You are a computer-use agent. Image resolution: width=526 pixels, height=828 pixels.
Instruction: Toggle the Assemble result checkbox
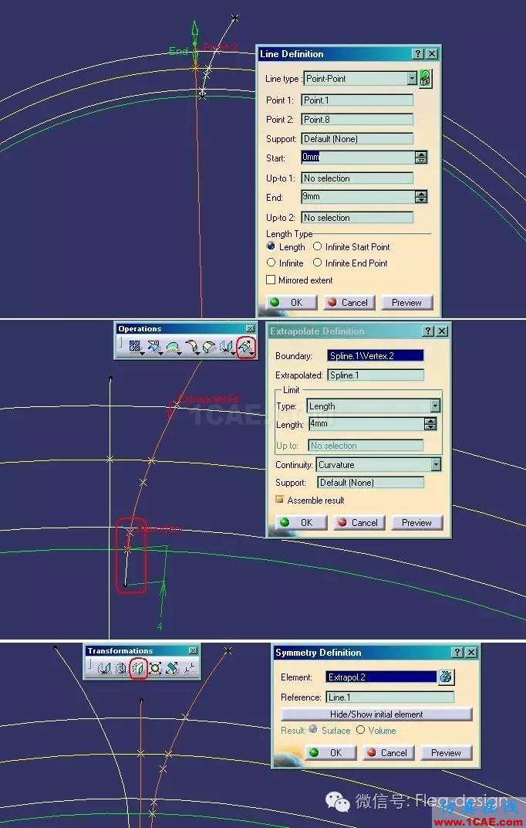coord(280,500)
